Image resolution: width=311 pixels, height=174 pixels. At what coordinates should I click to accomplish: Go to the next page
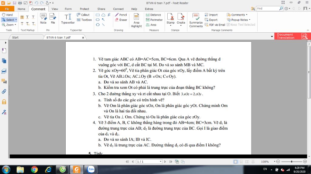point(165,162)
